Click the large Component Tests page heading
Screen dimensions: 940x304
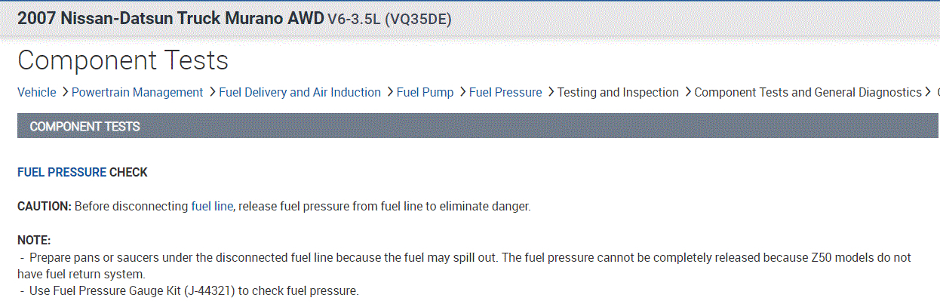(x=123, y=60)
